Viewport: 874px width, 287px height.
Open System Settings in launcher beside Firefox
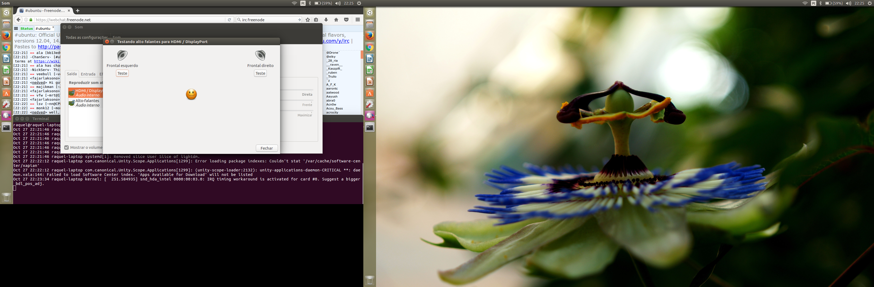pyautogui.click(x=6, y=104)
